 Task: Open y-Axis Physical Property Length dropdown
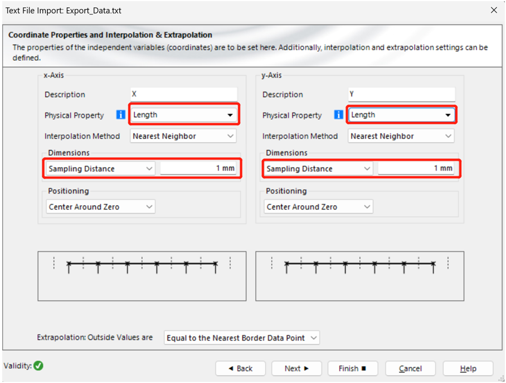(401, 115)
